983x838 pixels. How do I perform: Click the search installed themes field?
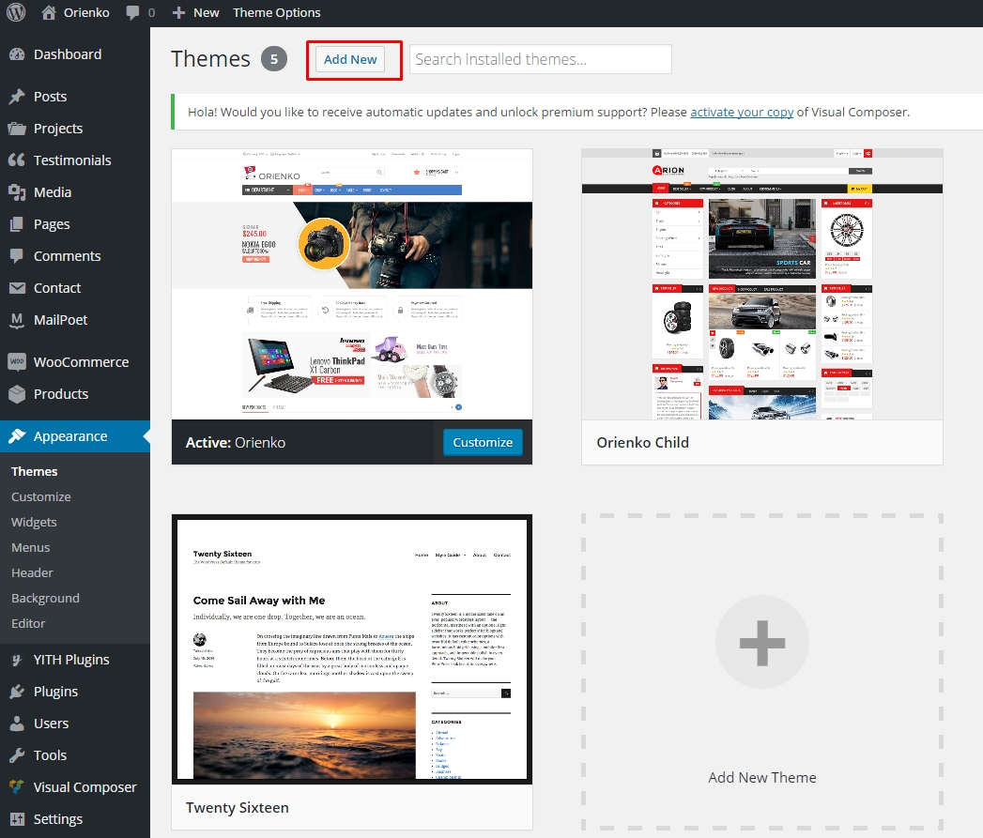(x=540, y=58)
